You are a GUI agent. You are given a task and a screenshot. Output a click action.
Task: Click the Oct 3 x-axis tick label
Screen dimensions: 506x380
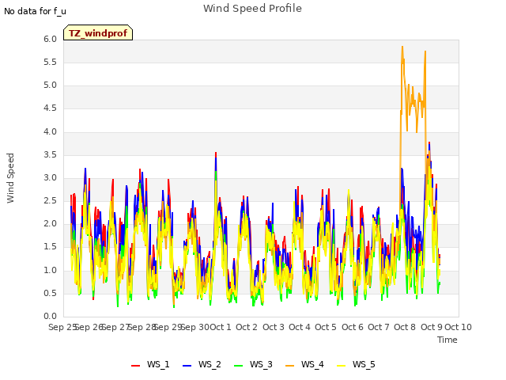pos(274,327)
